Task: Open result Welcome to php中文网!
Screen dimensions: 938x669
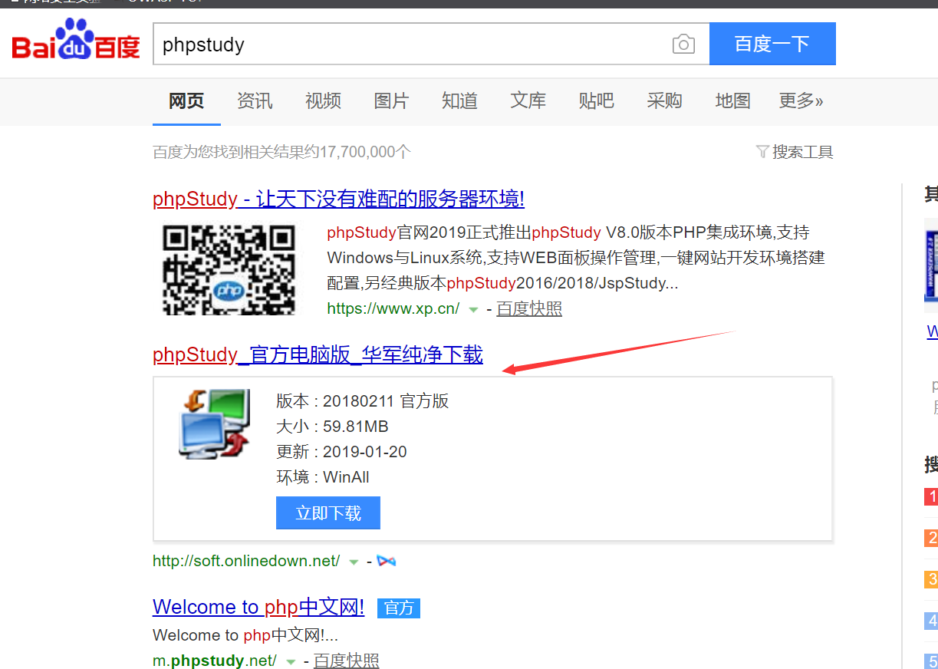Action: click(258, 607)
